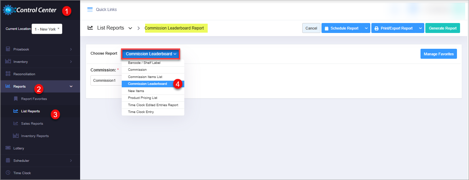Select the Commission report option
Image resolution: width=469 pixels, height=180 pixels.
pos(153,70)
